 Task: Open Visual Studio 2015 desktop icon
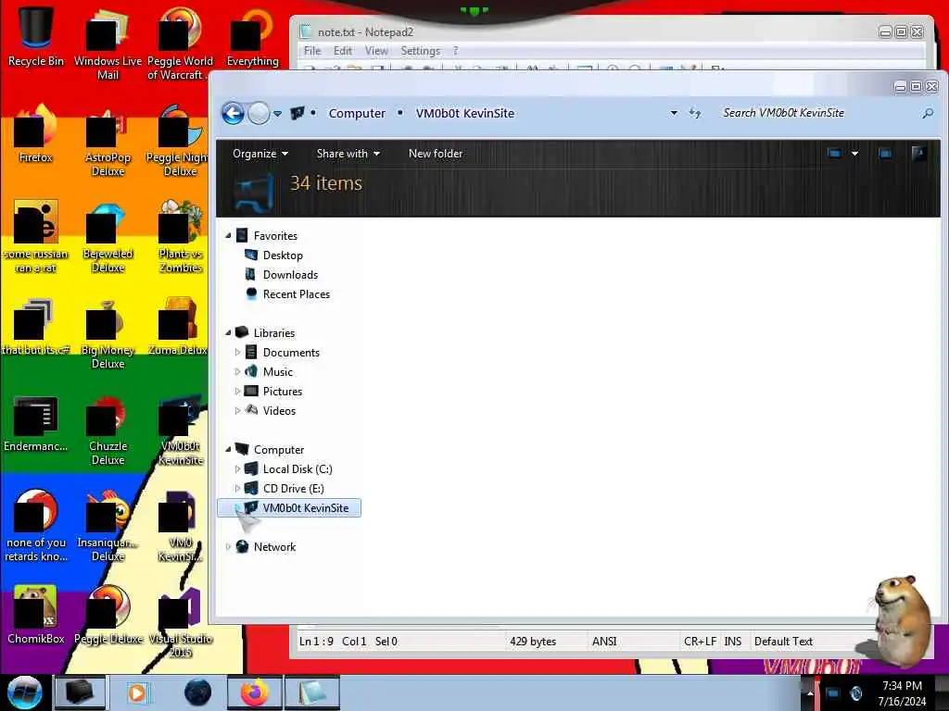tap(180, 623)
